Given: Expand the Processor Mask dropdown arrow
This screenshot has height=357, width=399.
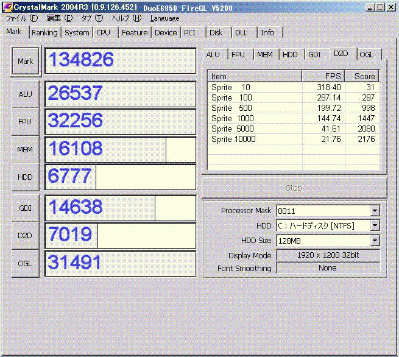Looking at the screenshot, I should coord(375,211).
